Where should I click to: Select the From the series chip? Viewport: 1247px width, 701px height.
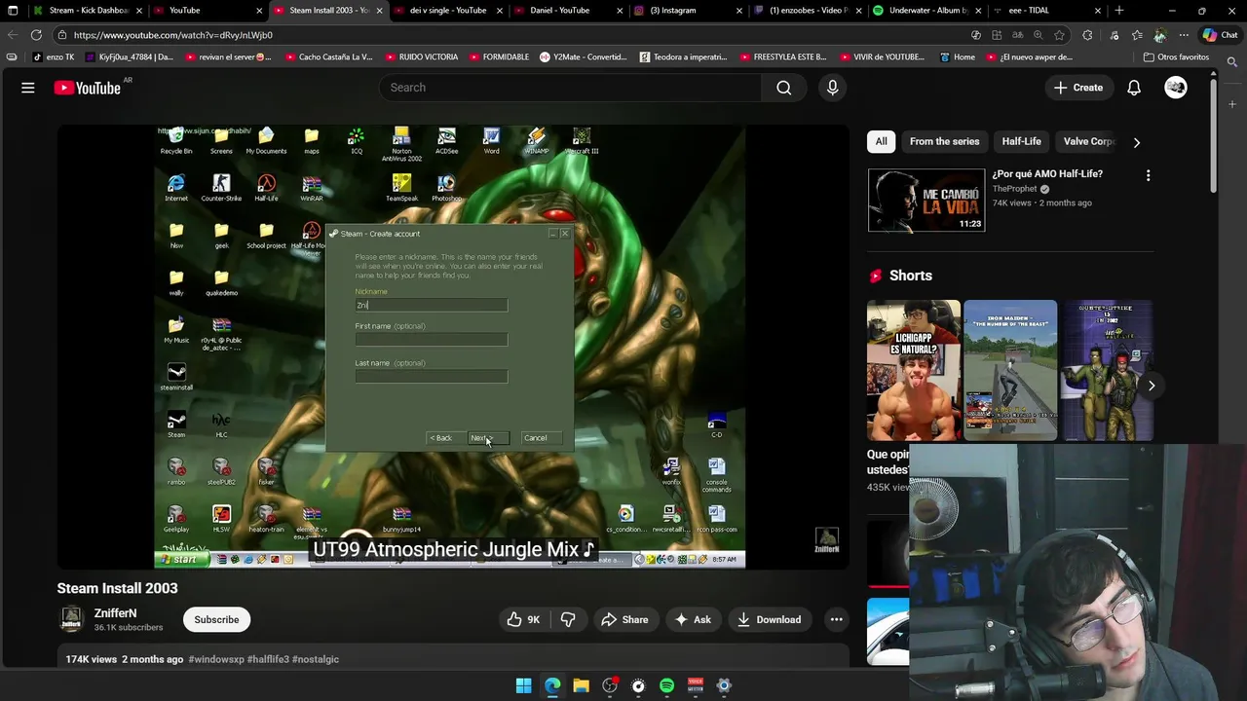pos(944,141)
